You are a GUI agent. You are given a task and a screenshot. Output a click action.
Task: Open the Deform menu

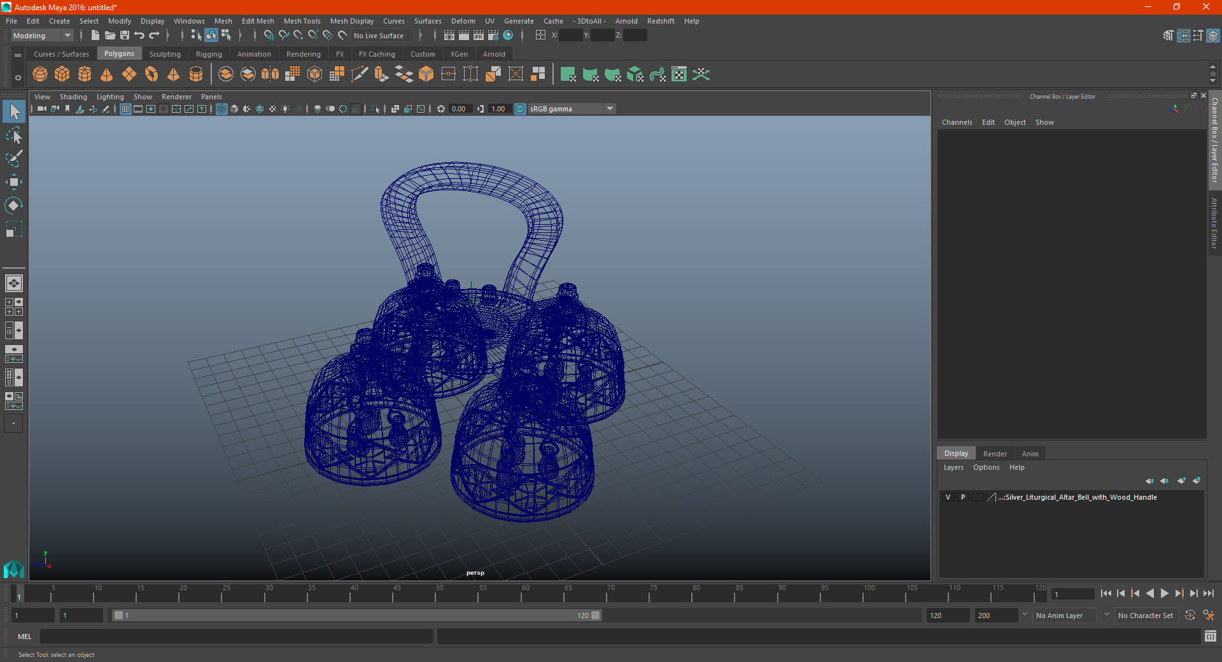click(x=463, y=21)
